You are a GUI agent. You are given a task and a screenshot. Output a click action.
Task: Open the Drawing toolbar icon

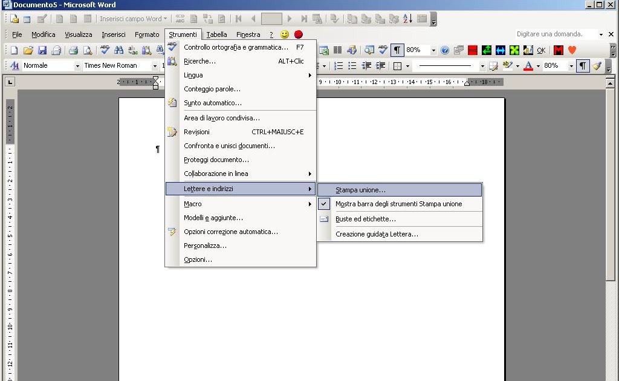pos(352,50)
